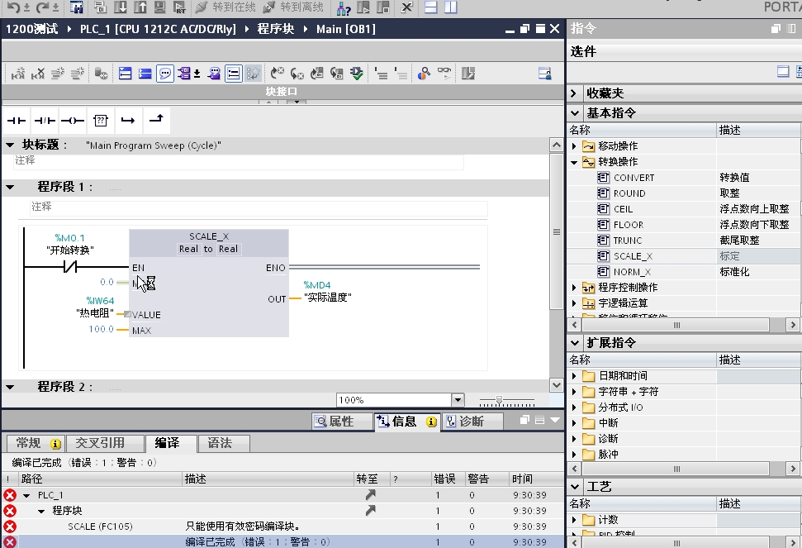Click the insert network icon
Viewport: 802px width, 548px height.
point(18,74)
